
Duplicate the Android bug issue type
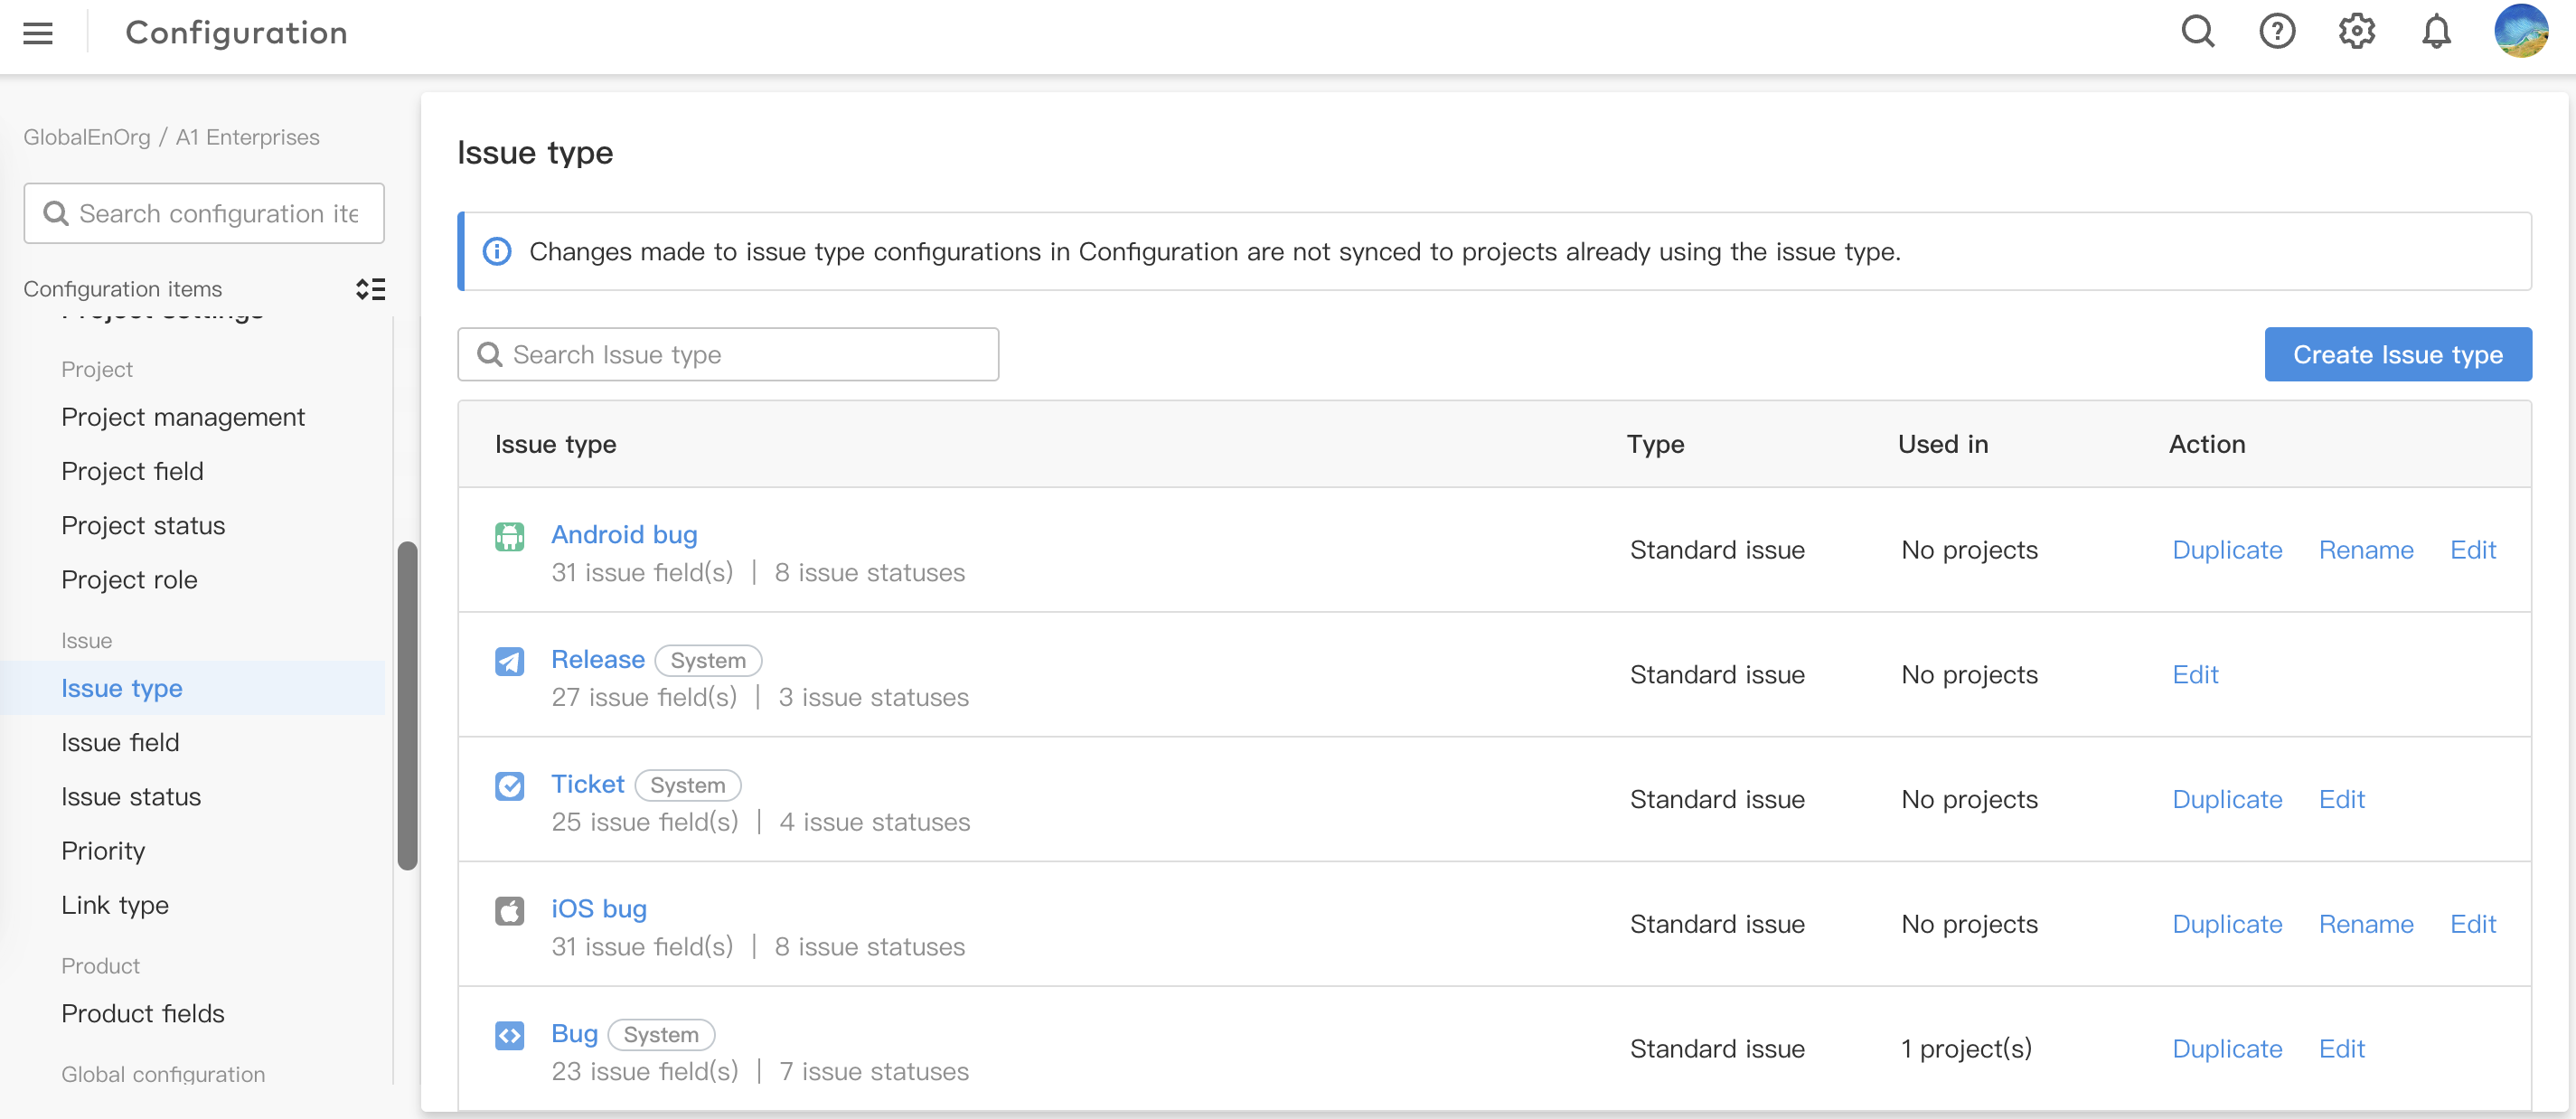coord(2227,550)
